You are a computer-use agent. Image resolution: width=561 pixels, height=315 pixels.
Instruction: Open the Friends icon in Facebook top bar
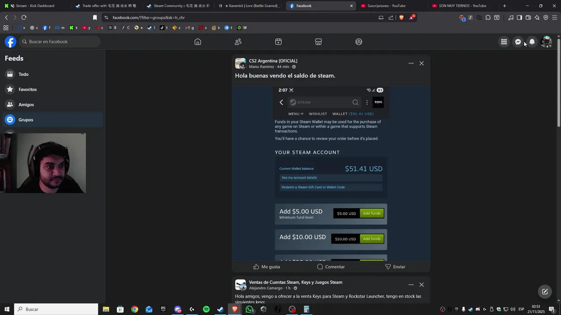[x=238, y=42]
